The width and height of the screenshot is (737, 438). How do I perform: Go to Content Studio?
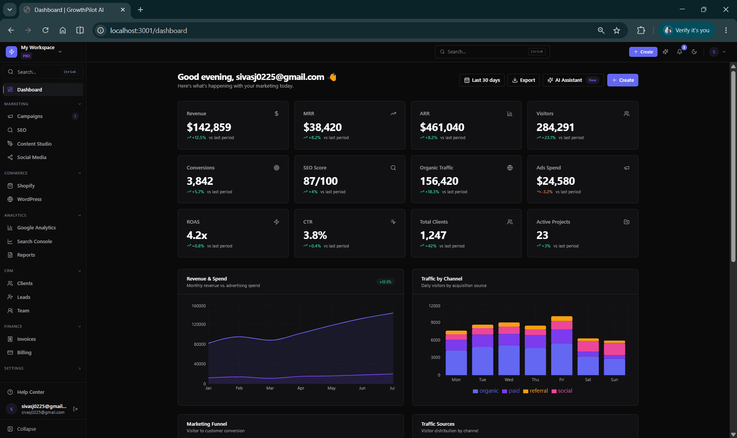pyautogui.click(x=43, y=144)
